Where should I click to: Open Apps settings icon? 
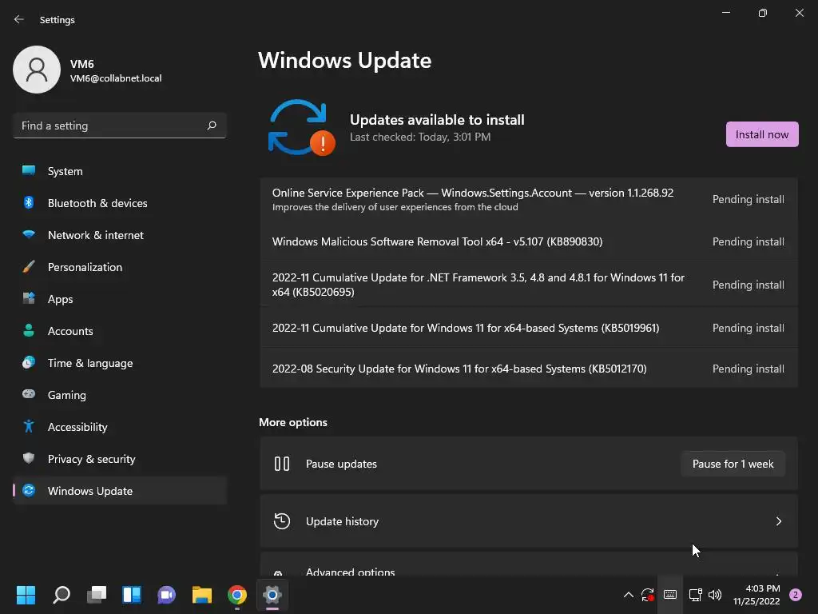(29, 299)
